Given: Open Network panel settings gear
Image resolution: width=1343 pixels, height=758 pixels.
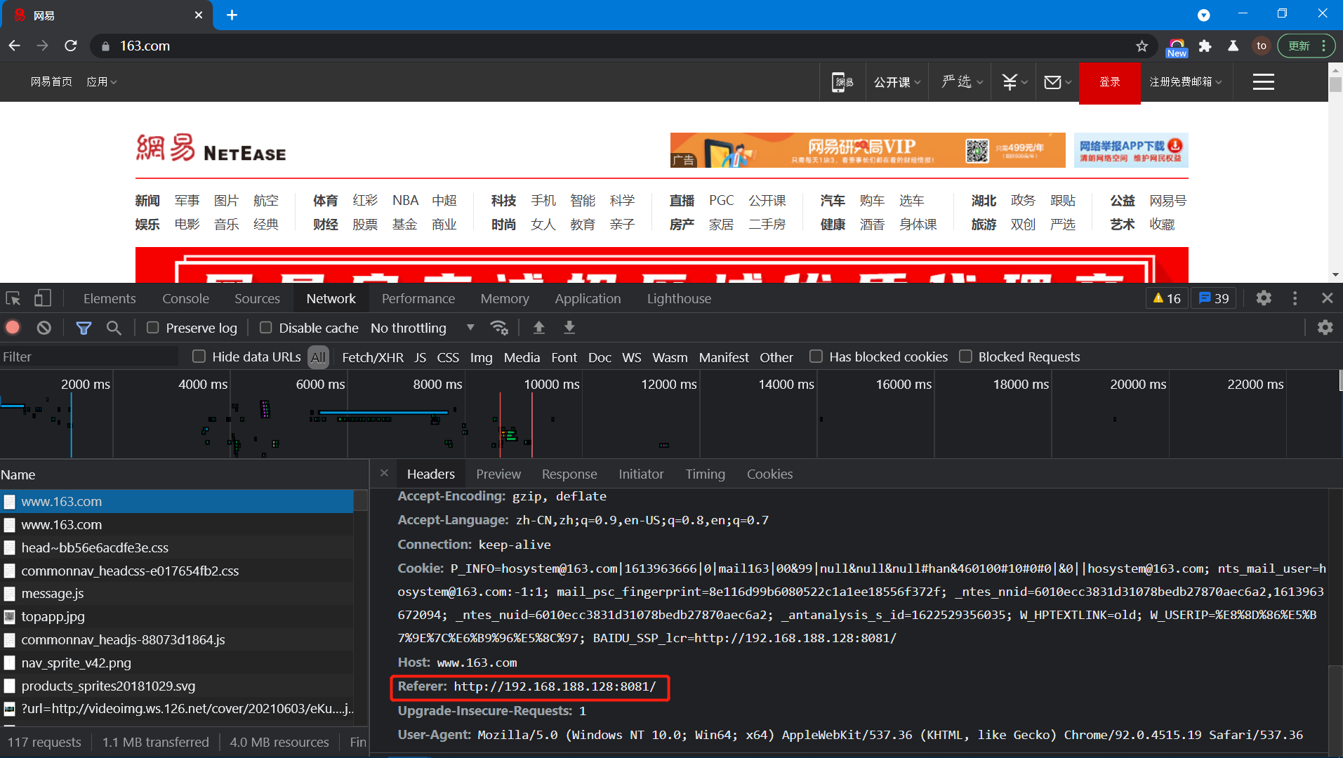Looking at the screenshot, I should click(x=1325, y=328).
